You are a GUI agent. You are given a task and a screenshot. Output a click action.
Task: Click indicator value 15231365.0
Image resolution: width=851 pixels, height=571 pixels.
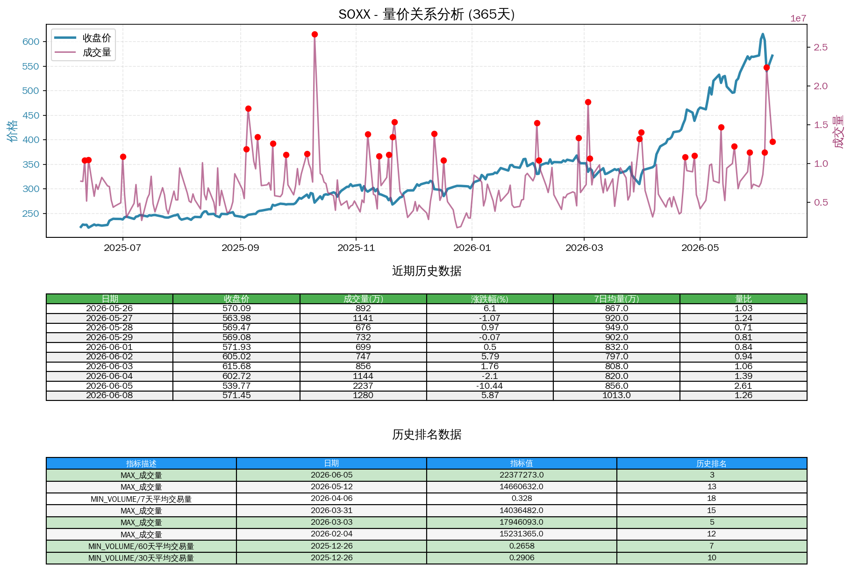coord(522,534)
